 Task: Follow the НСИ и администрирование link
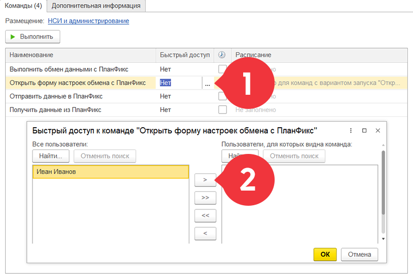[x=89, y=21]
